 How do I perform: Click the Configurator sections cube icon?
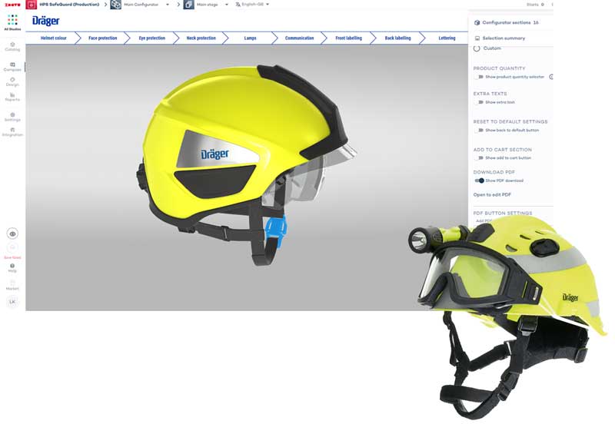477,23
